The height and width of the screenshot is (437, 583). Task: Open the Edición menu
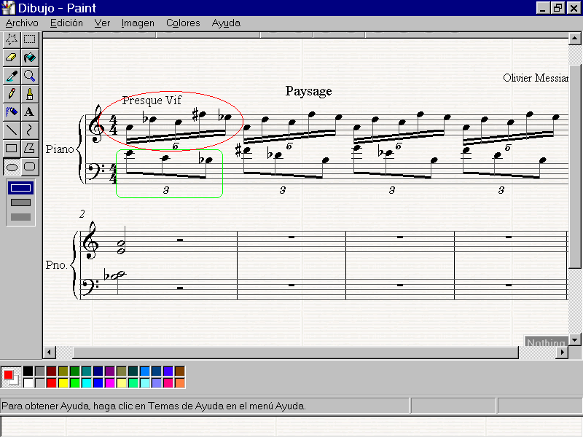66,23
